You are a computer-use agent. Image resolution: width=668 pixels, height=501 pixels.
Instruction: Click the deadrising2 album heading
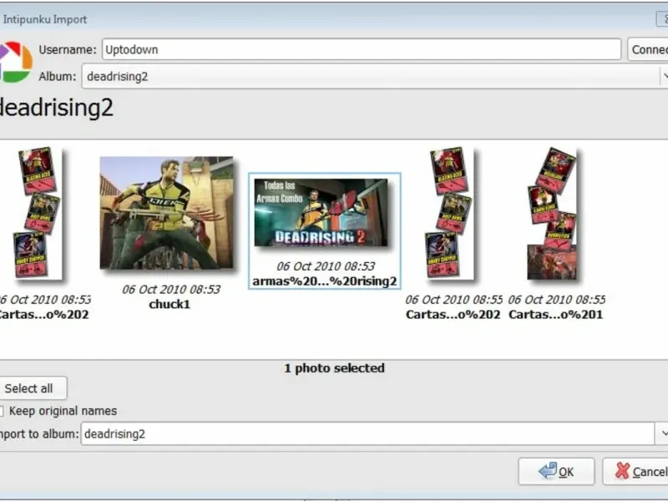(x=56, y=108)
